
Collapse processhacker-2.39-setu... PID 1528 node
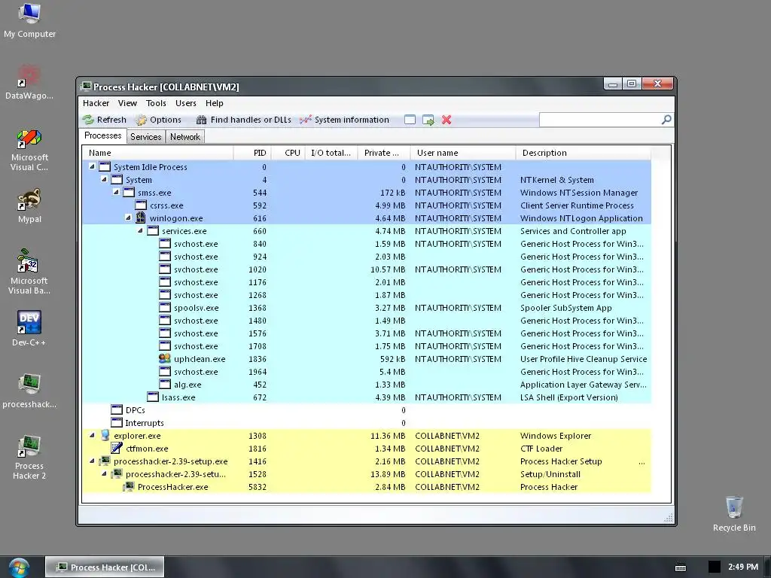(104, 474)
